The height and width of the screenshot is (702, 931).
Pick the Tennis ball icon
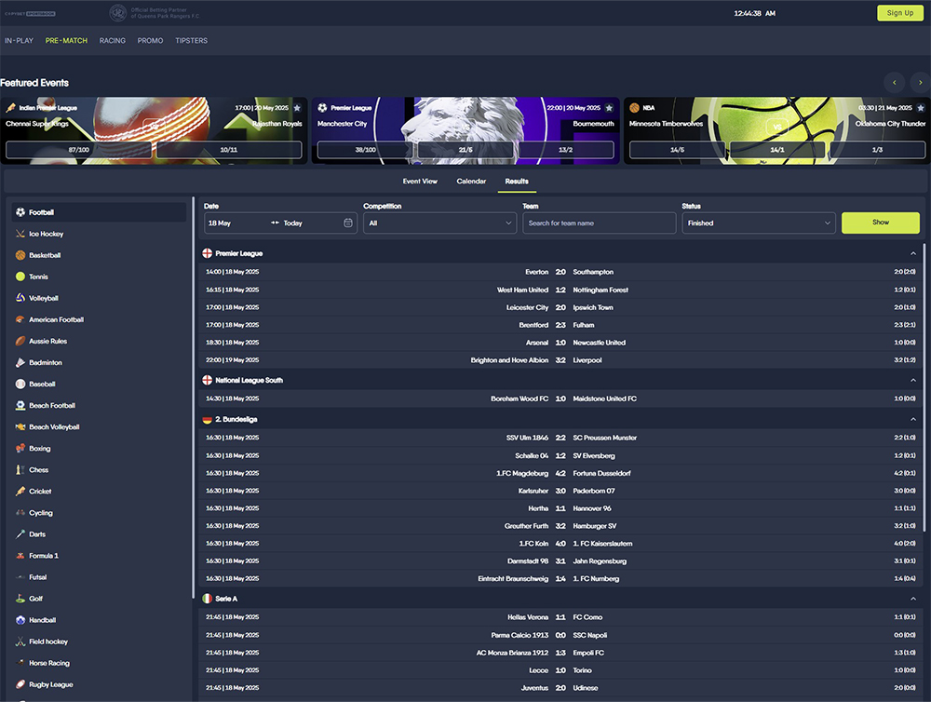point(20,277)
